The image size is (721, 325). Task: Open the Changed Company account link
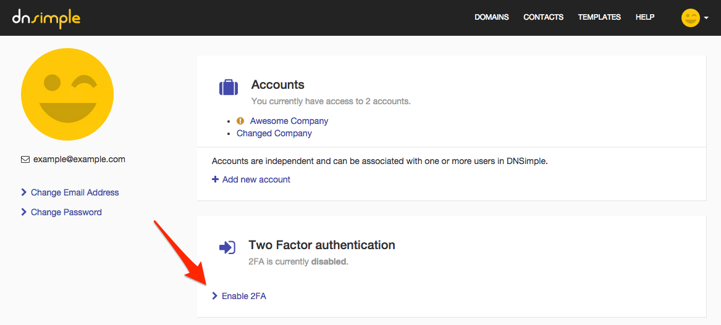pyautogui.click(x=274, y=133)
